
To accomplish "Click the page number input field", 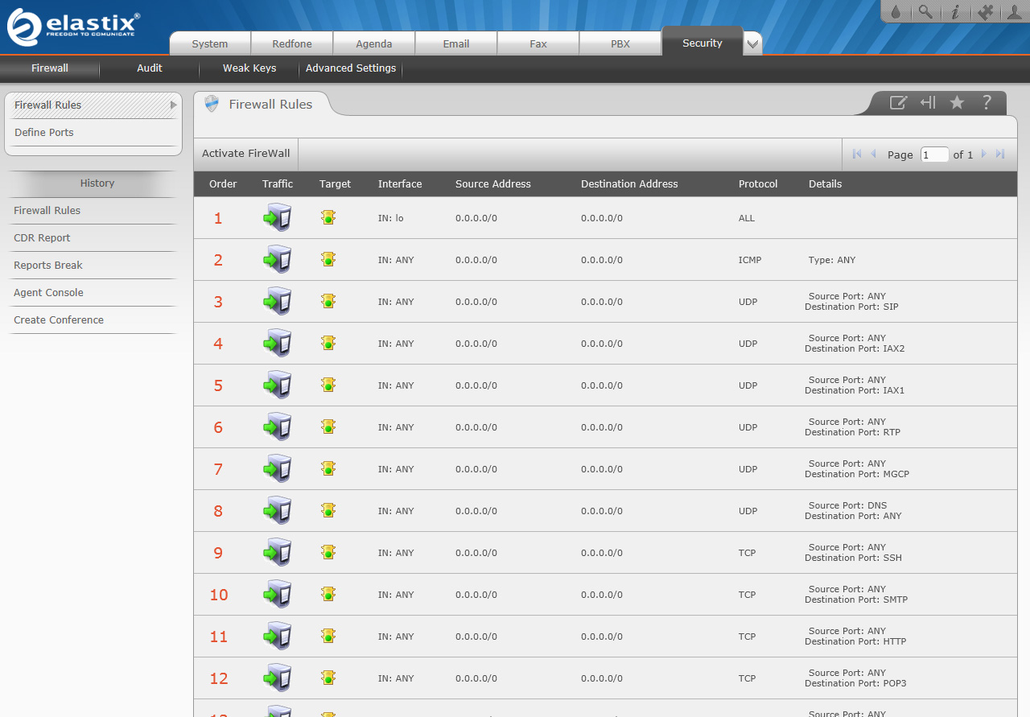I will 934,155.
